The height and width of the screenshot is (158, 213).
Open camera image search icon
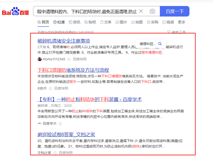pos(152,11)
